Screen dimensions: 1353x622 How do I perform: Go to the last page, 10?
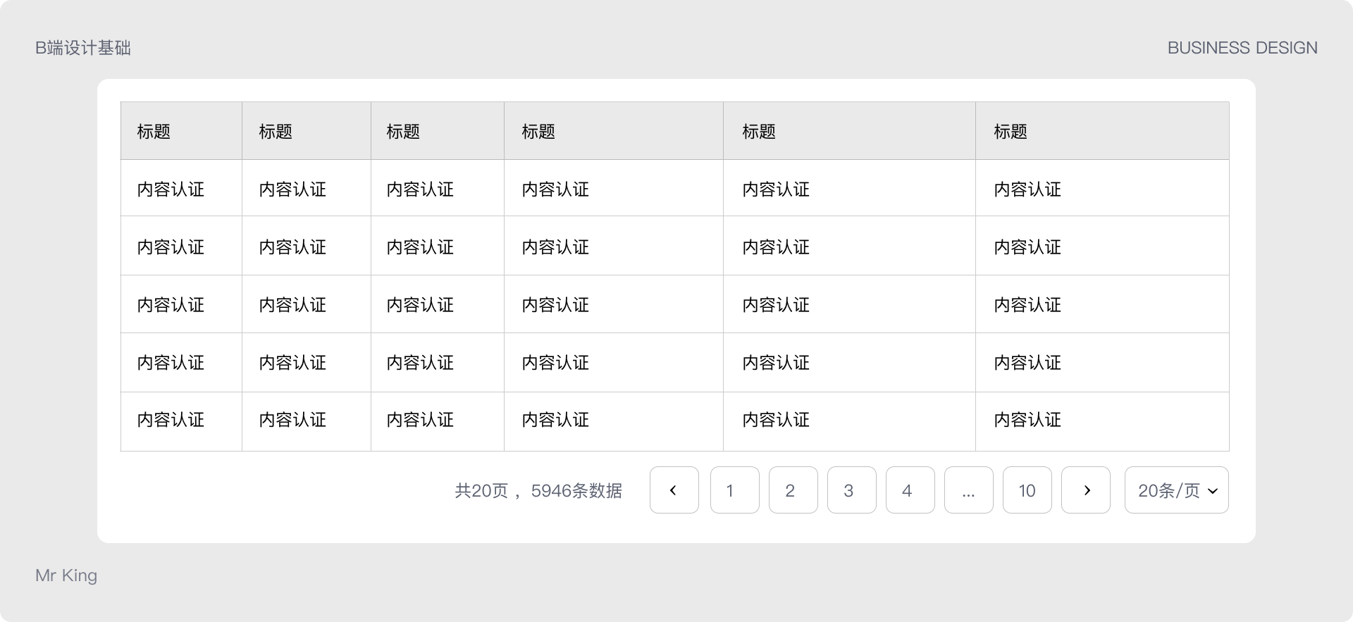pyautogui.click(x=1027, y=490)
